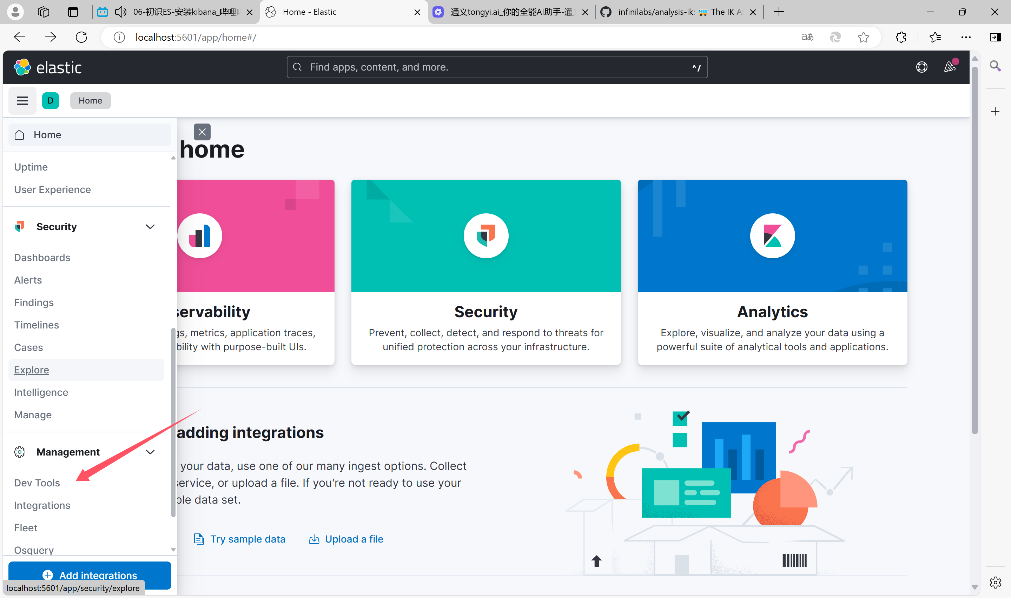Click the Home breadcrumb in Kibana
The height and width of the screenshot is (598, 1011).
point(90,100)
